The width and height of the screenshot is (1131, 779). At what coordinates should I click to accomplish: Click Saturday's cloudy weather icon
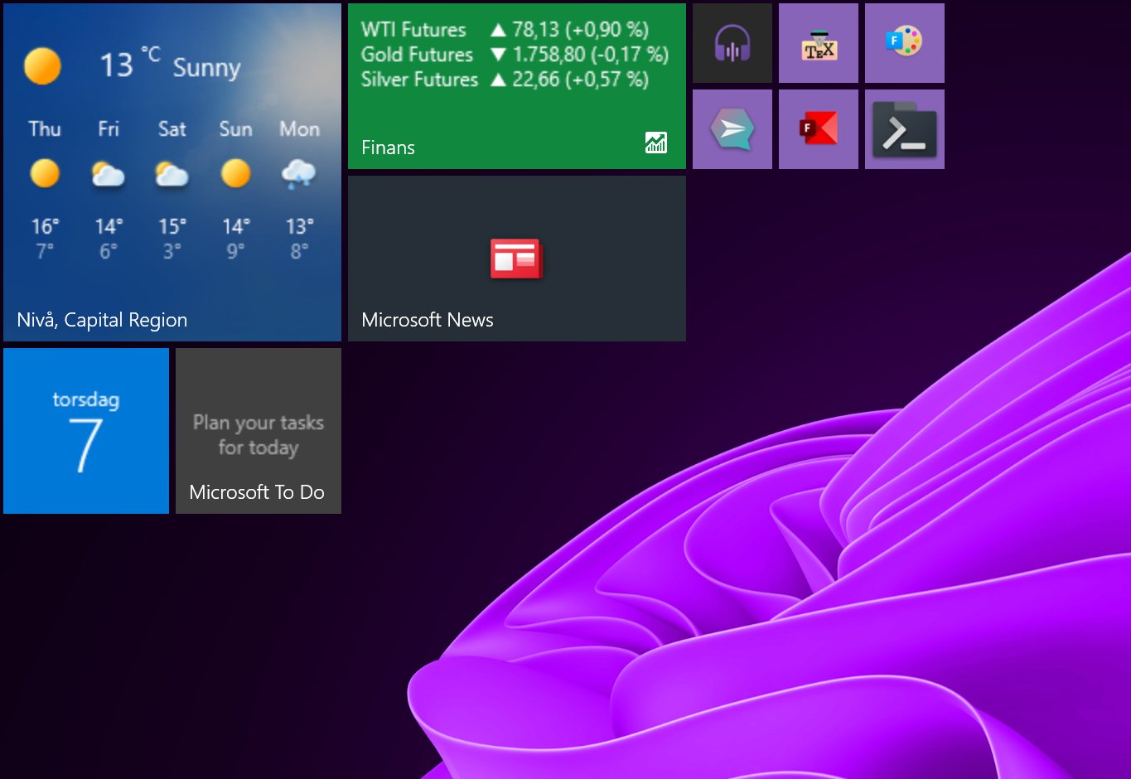(x=171, y=174)
